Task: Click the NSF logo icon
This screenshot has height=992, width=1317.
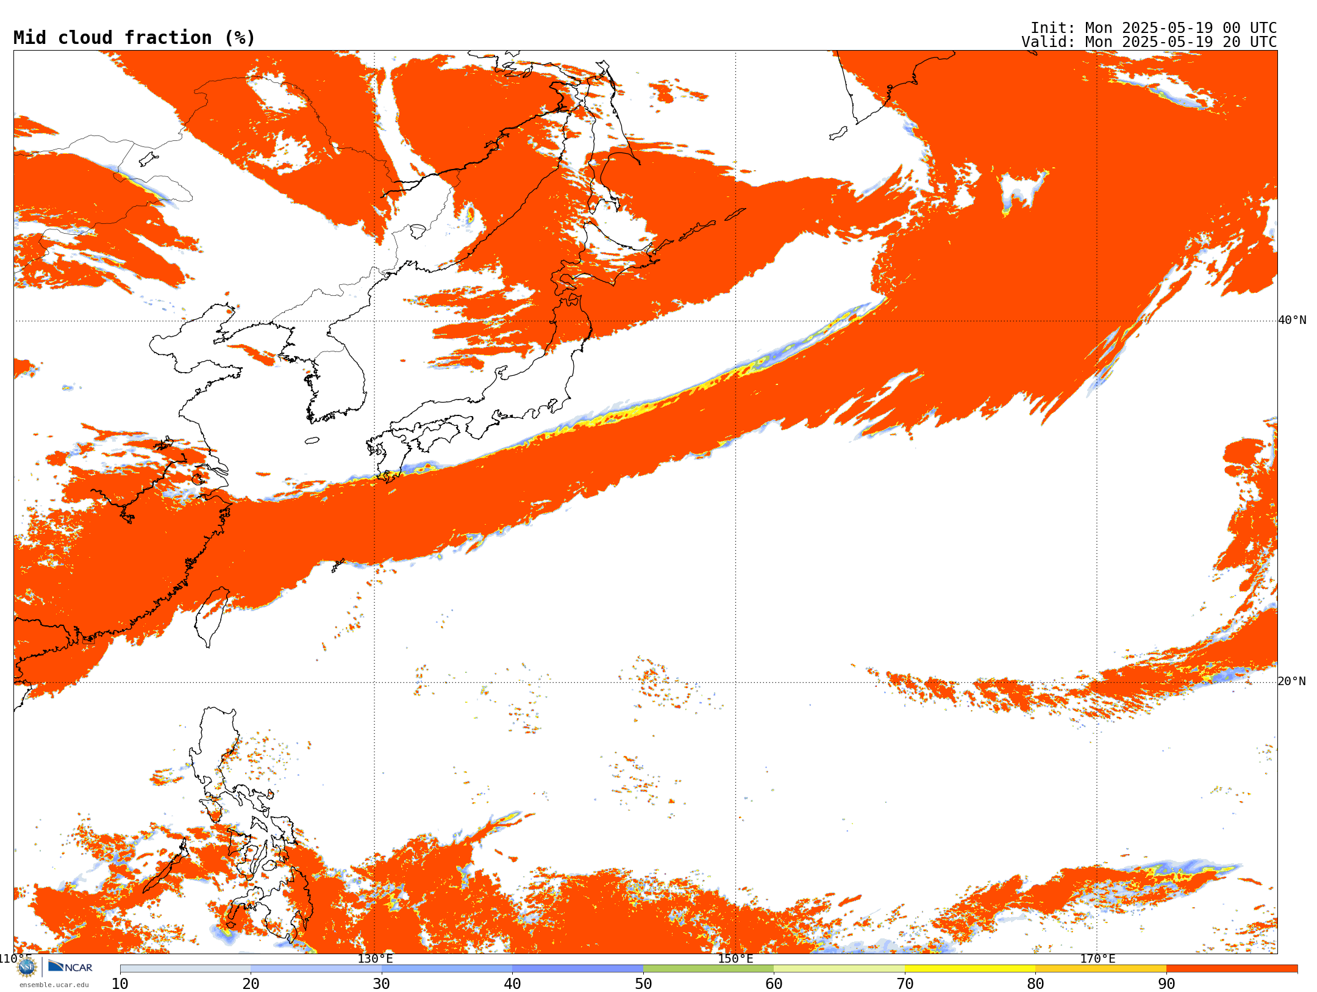Action: tap(27, 967)
